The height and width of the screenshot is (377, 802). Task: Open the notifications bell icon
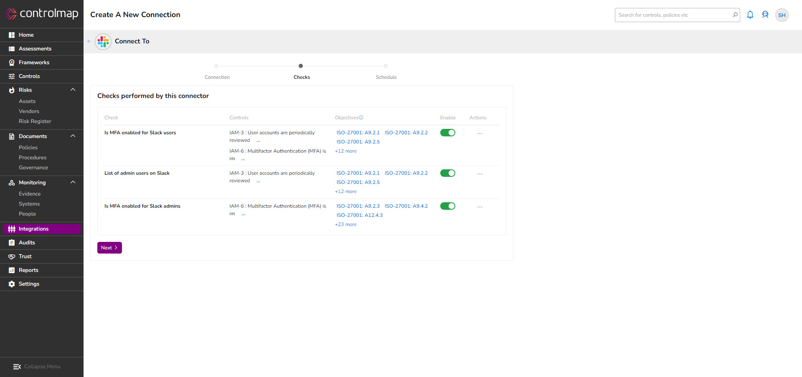pyautogui.click(x=750, y=15)
